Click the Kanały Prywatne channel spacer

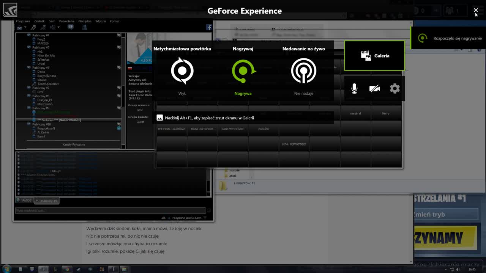coord(73,144)
